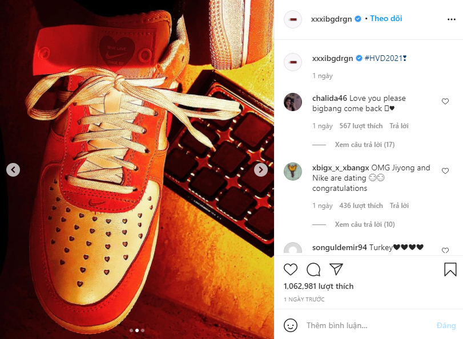Viewport: 463px width, 339px height.
Task: Expand the 17 replies under chalida46's comment
Action: point(364,145)
